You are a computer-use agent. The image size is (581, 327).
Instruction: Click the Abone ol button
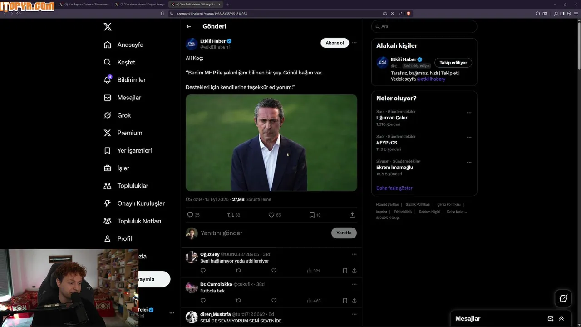[x=335, y=43]
